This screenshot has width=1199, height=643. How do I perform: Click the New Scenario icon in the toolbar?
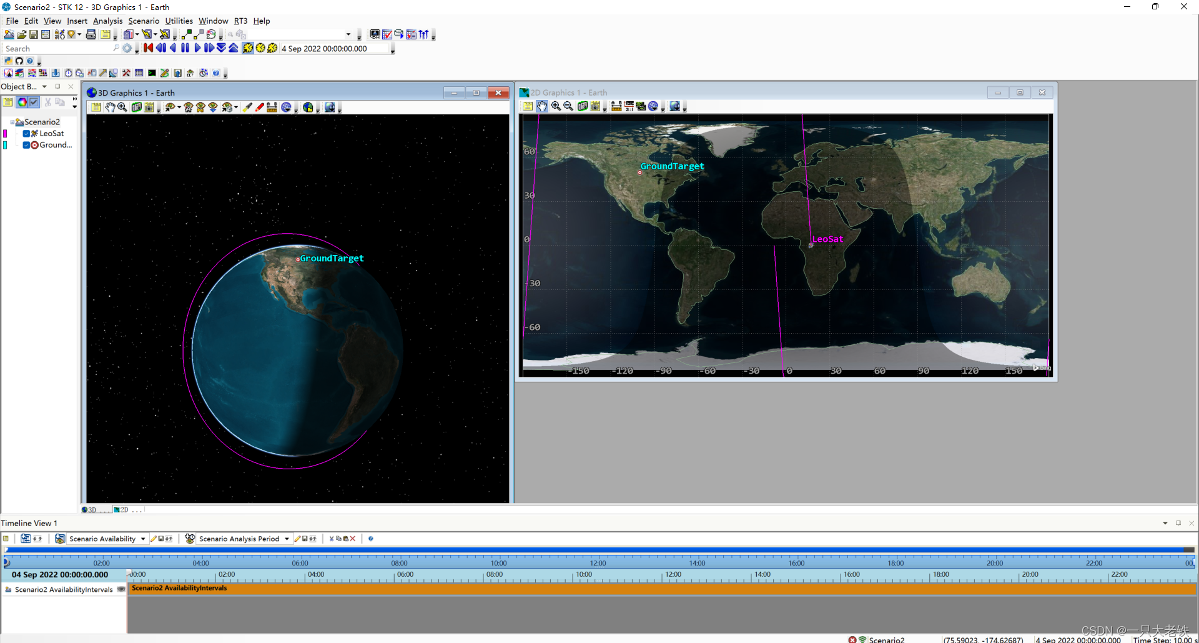click(9, 34)
